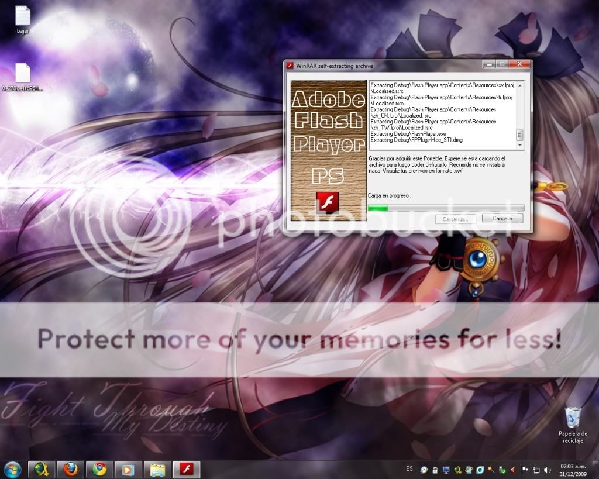Open Firefox from the taskbar
This screenshot has height=479, width=599.
71,470
